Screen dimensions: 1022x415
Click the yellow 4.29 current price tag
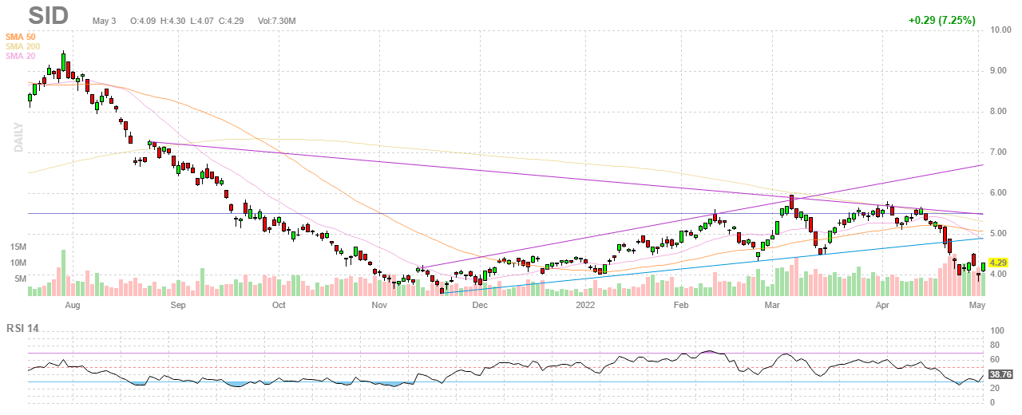tap(998, 263)
